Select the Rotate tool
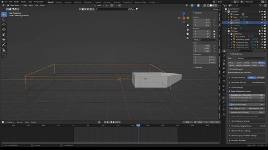 pos(4,30)
